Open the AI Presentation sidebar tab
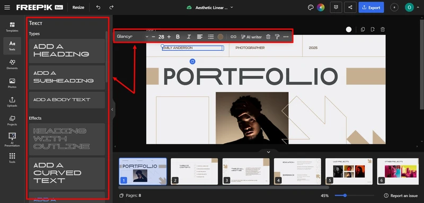The image size is (424, 203). [x=12, y=140]
